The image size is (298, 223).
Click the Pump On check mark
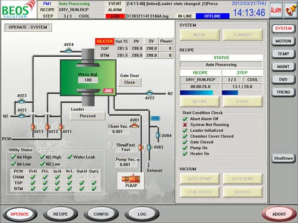[x=185, y=148]
